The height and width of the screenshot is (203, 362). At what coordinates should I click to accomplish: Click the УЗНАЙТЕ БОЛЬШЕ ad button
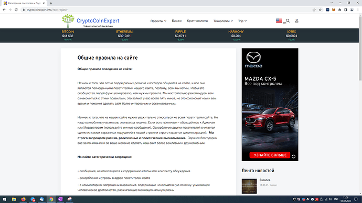[x=270, y=155]
